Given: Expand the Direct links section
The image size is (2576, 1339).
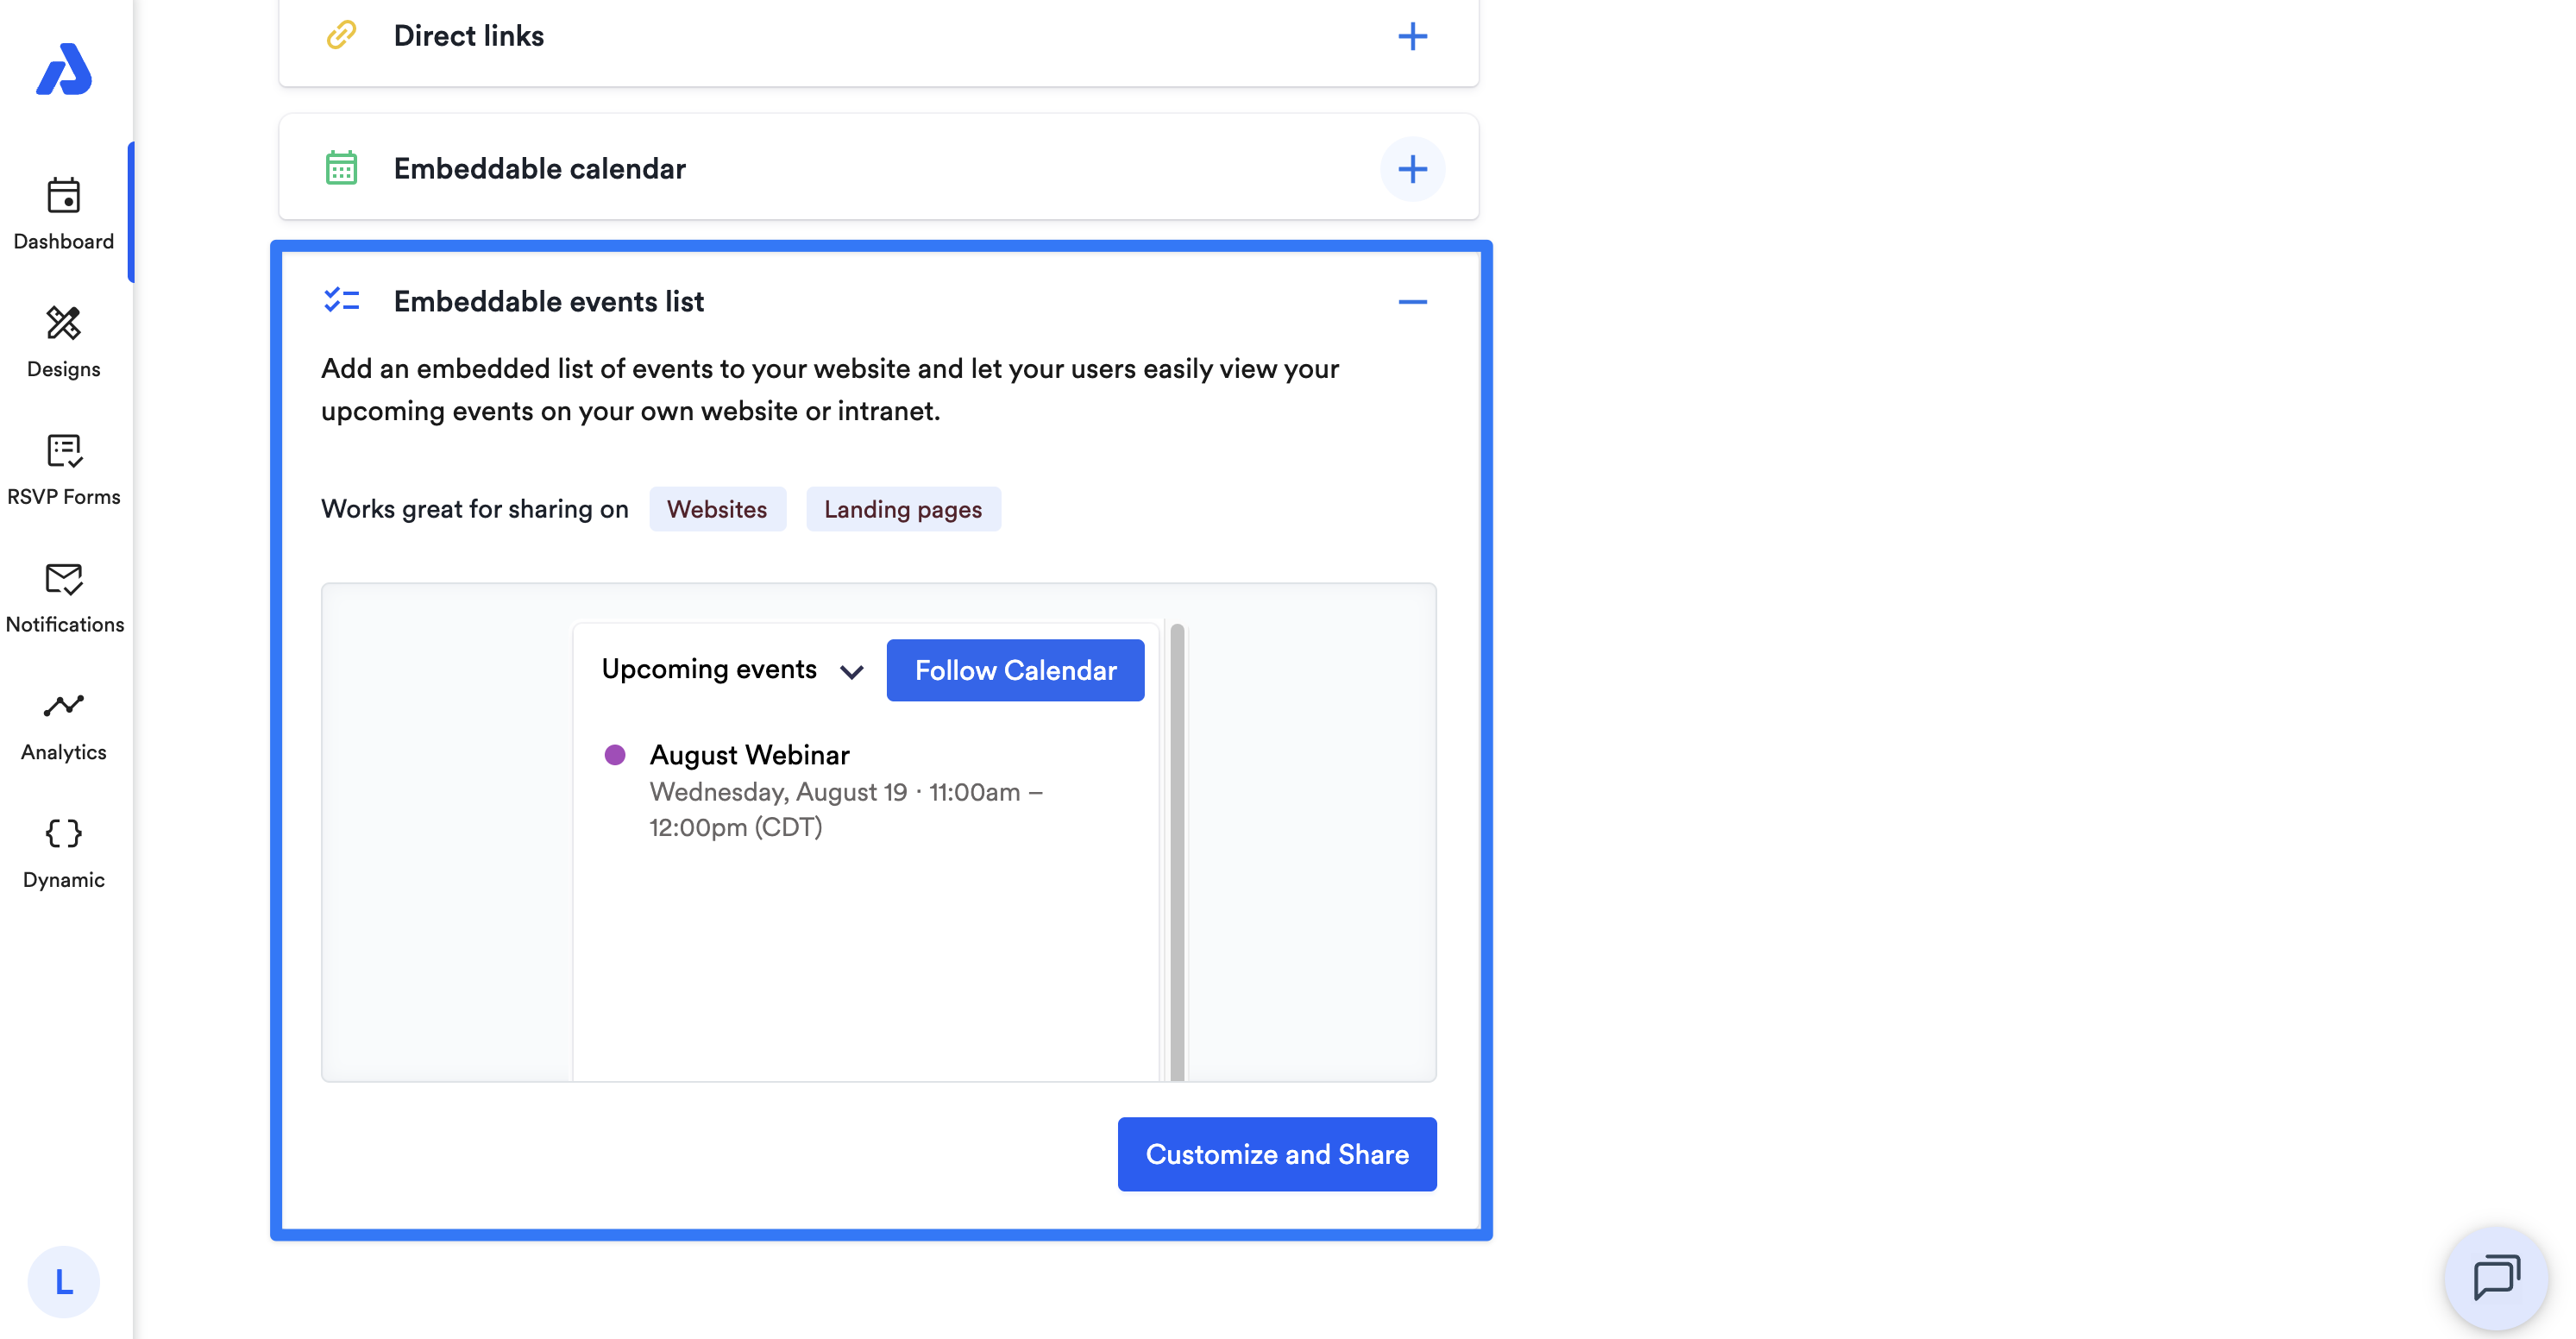Looking at the screenshot, I should pos(1412,36).
